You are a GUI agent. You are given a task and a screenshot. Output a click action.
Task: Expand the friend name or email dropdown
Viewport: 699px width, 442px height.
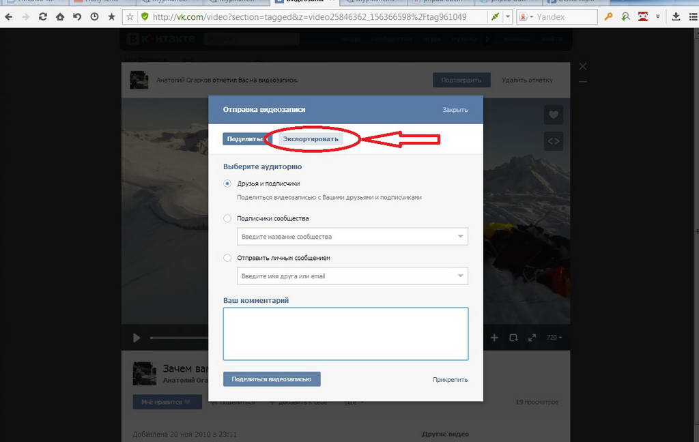(x=461, y=276)
